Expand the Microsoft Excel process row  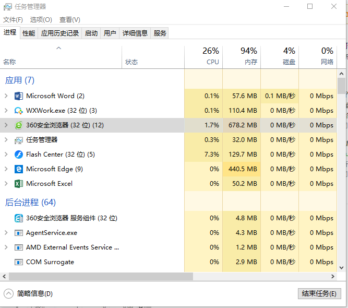[x=6, y=184]
